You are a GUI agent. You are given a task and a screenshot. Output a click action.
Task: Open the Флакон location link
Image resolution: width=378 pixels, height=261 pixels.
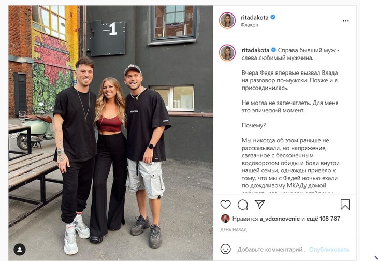coord(250,25)
